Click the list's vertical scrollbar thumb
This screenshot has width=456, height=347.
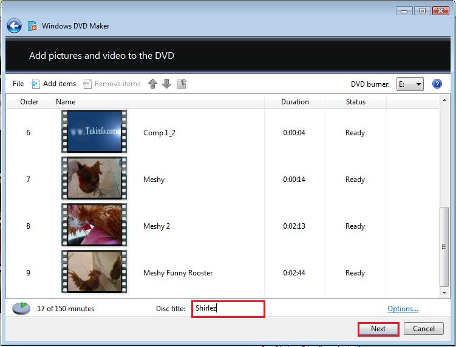444,247
